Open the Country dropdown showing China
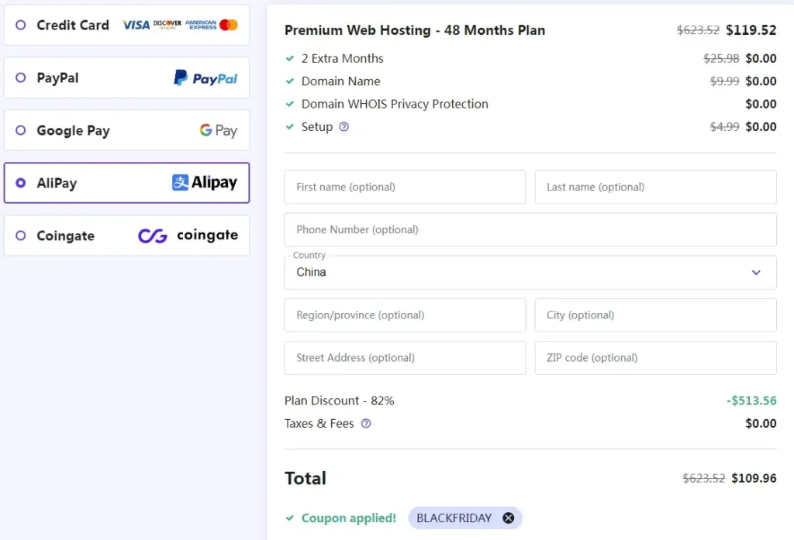 (x=530, y=272)
